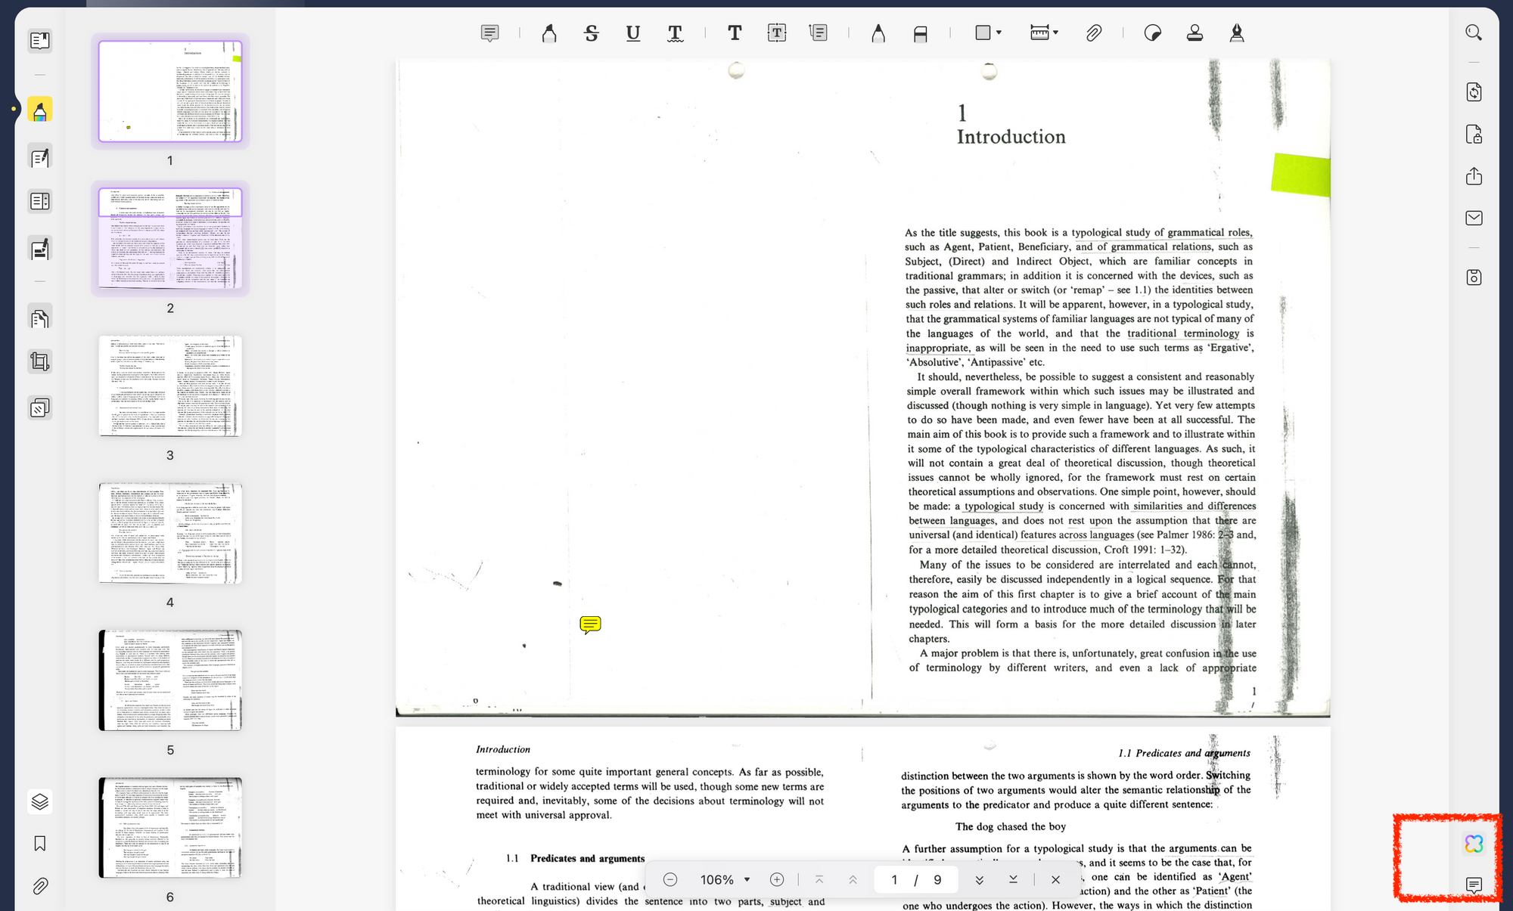
Task: Select the Comment highlighter mode in sidebar
Action: click(40, 110)
